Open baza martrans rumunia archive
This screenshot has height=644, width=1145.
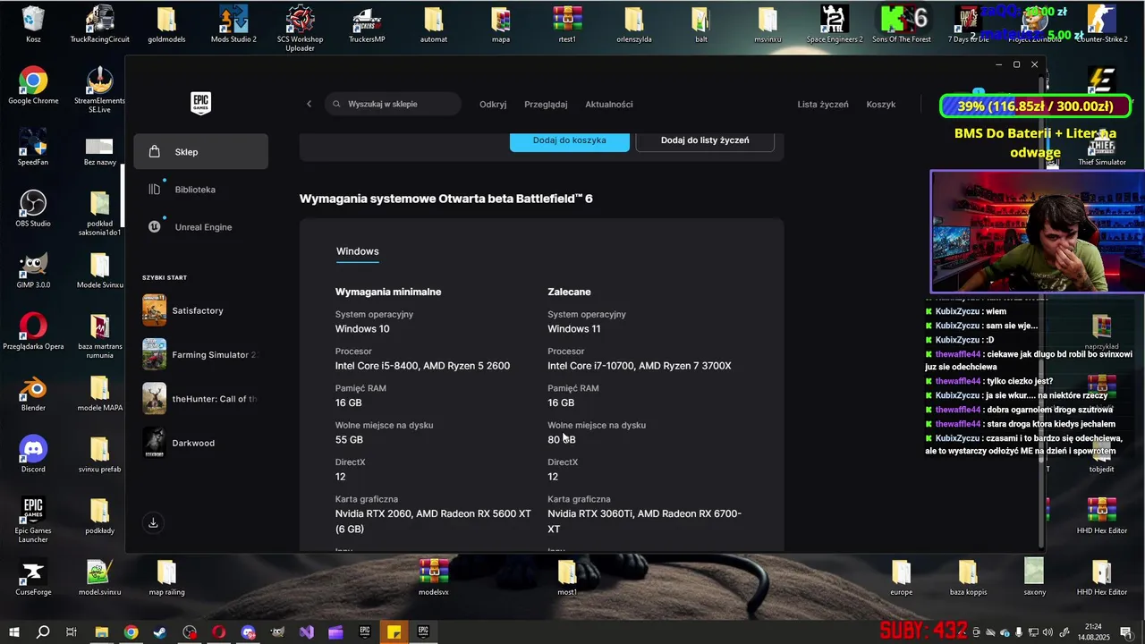(x=99, y=335)
